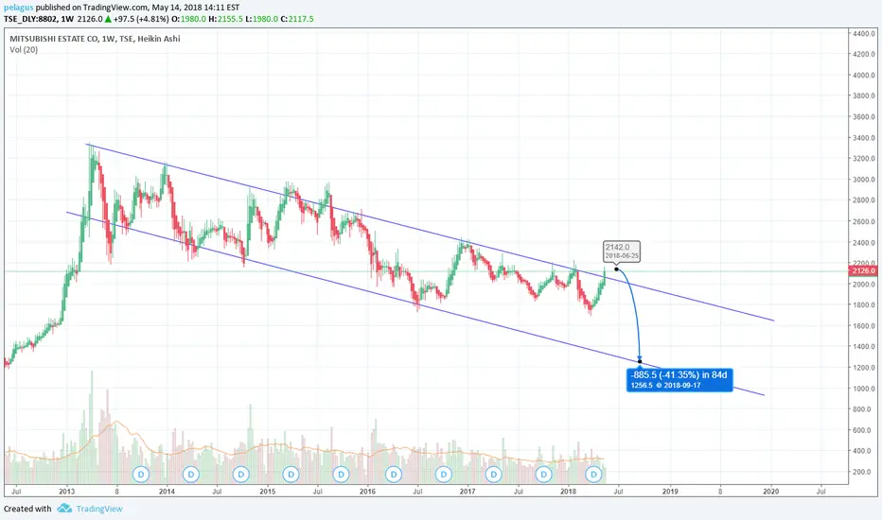
Task: Select the forecast arrow tip above the blue label
Action: [x=640, y=358]
